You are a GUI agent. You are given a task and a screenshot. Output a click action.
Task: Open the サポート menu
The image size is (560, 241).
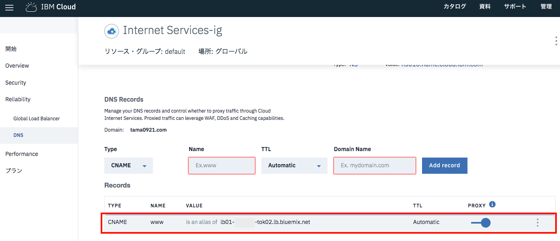pyautogui.click(x=515, y=6)
